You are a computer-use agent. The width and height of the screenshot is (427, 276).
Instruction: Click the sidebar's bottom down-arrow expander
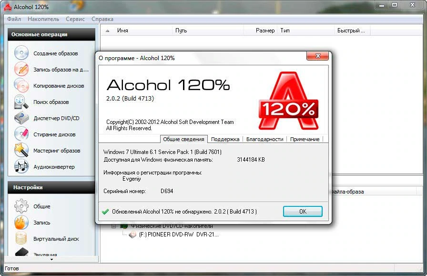click(51, 259)
